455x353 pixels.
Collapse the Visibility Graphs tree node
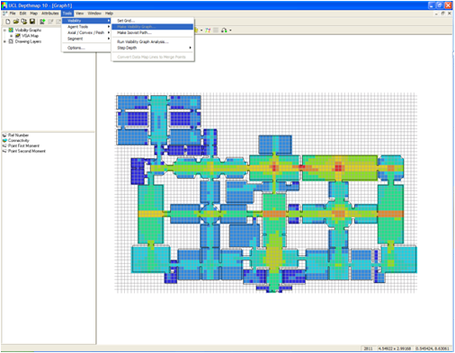tap(4, 30)
